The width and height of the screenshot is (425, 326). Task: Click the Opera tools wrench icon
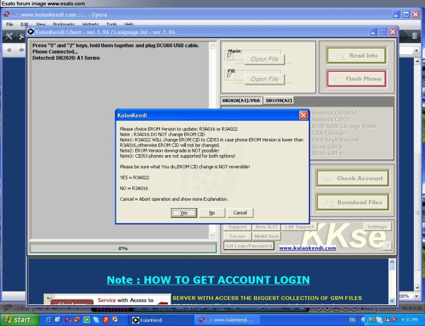tap(9, 36)
